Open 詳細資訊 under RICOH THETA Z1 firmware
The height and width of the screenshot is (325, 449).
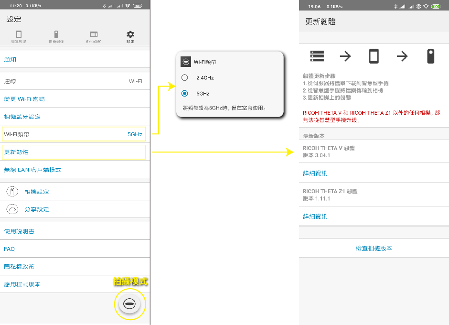(315, 217)
